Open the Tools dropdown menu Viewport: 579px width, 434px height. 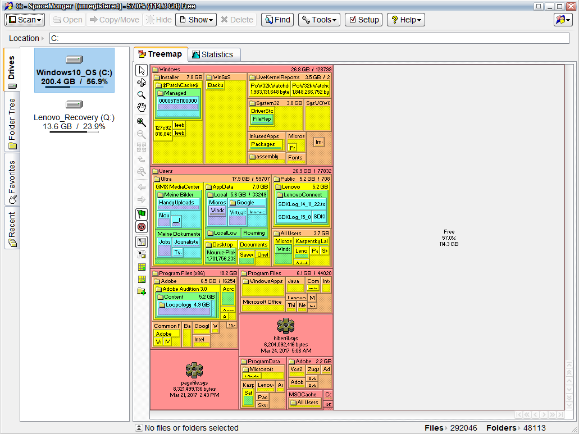pos(319,20)
